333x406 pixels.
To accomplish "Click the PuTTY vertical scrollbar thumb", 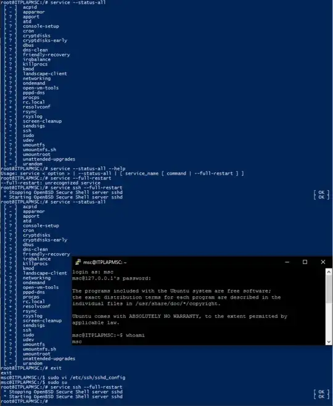I will (329, 288).
